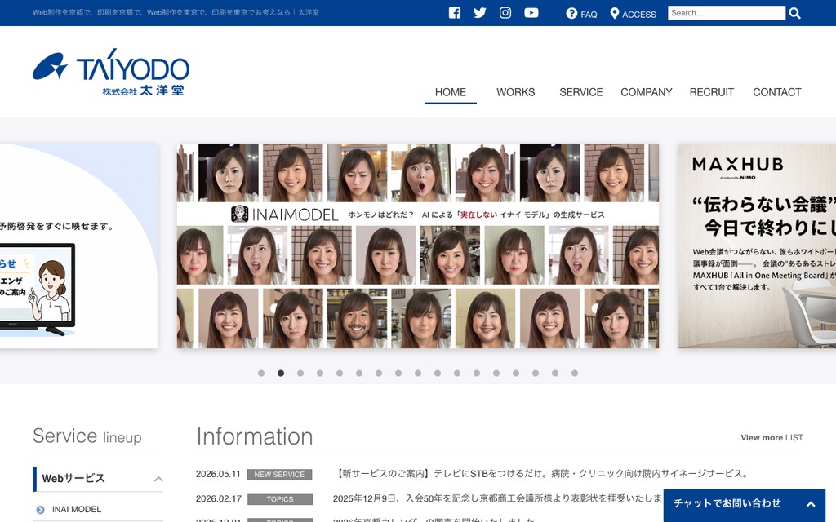Collapse the Webサービス section chevron

(x=158, y=479)
